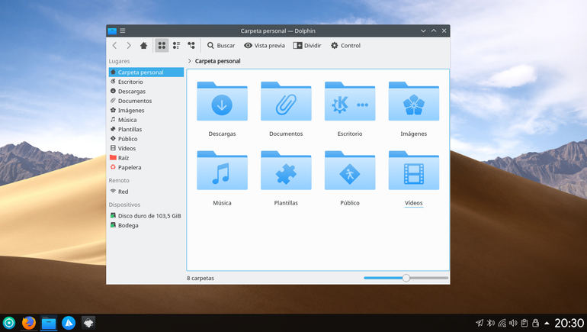The width and height of the screenshot is (587, 332).
Task: Adjust the icon zoom slider
Action: (x=406, y=278)
